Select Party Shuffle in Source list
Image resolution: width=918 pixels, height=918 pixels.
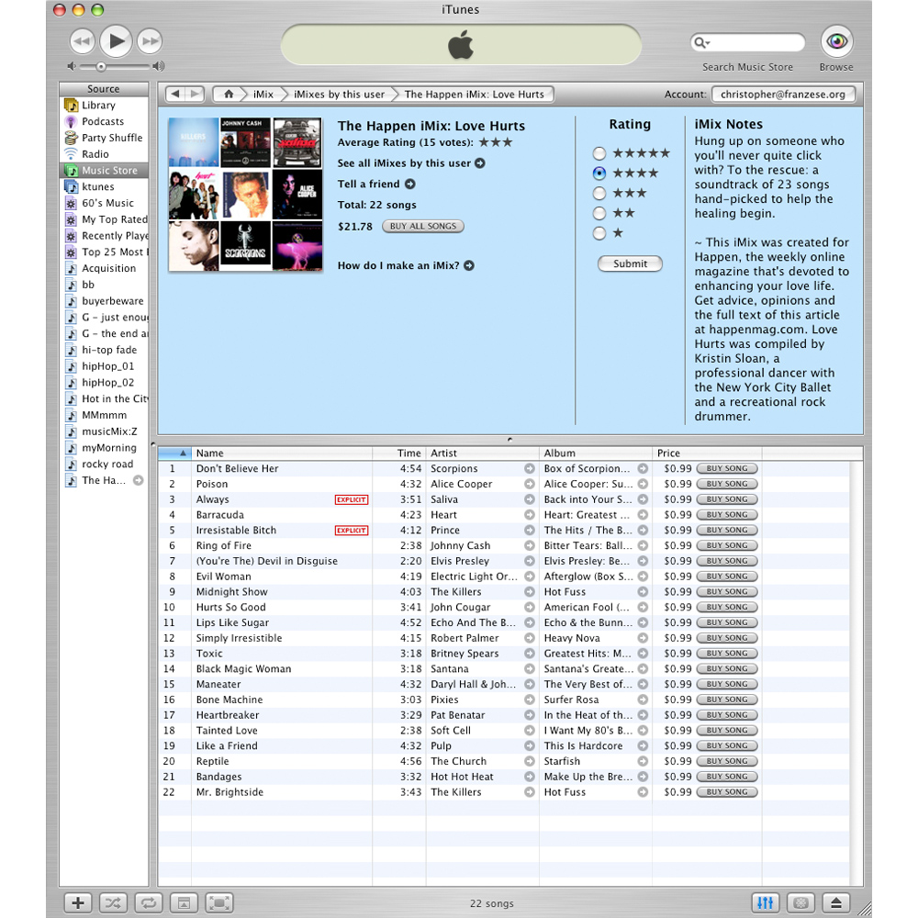pyautogui.click(x=105, y=139)
